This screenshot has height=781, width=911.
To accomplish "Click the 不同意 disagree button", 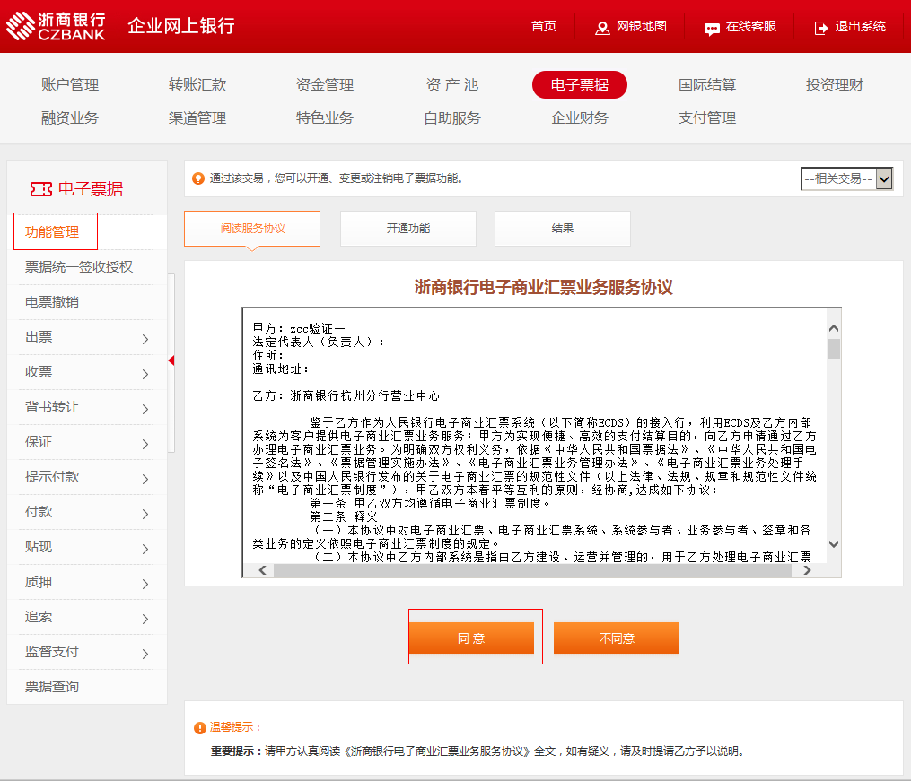I will [617, 638].
